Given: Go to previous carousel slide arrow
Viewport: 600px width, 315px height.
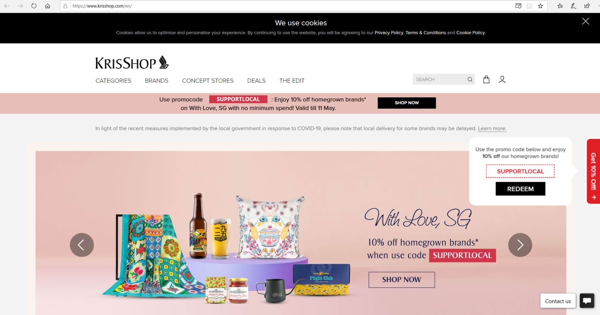Looking at the screenshot, I should tap(82, 245).
